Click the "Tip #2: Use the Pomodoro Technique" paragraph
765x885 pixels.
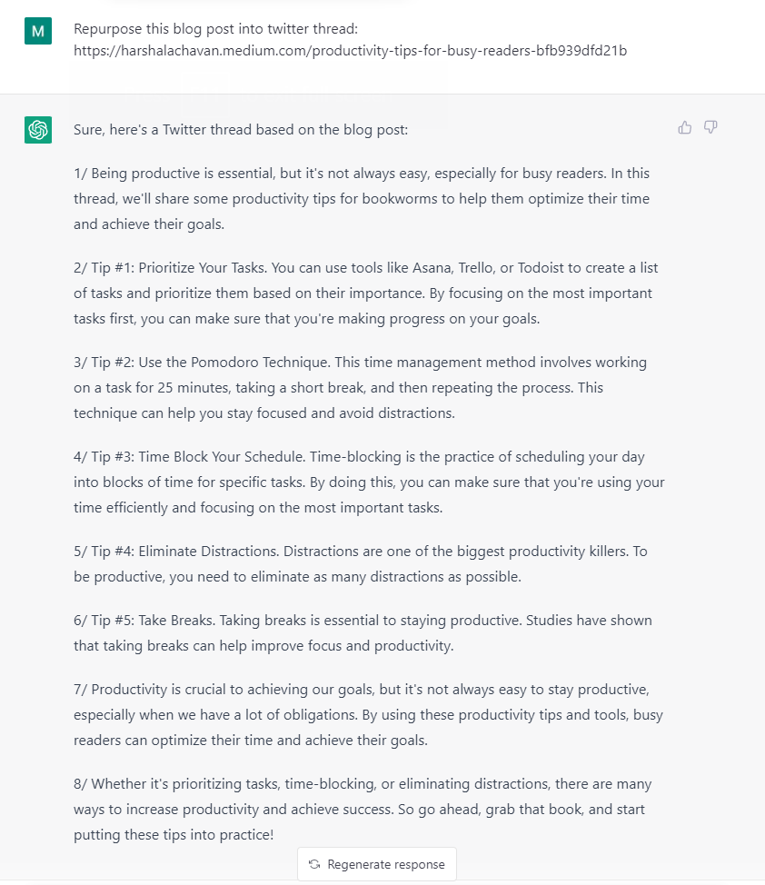360,388
